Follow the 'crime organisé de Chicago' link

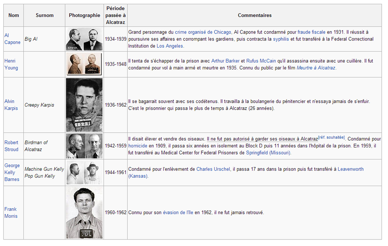[203, 32]
